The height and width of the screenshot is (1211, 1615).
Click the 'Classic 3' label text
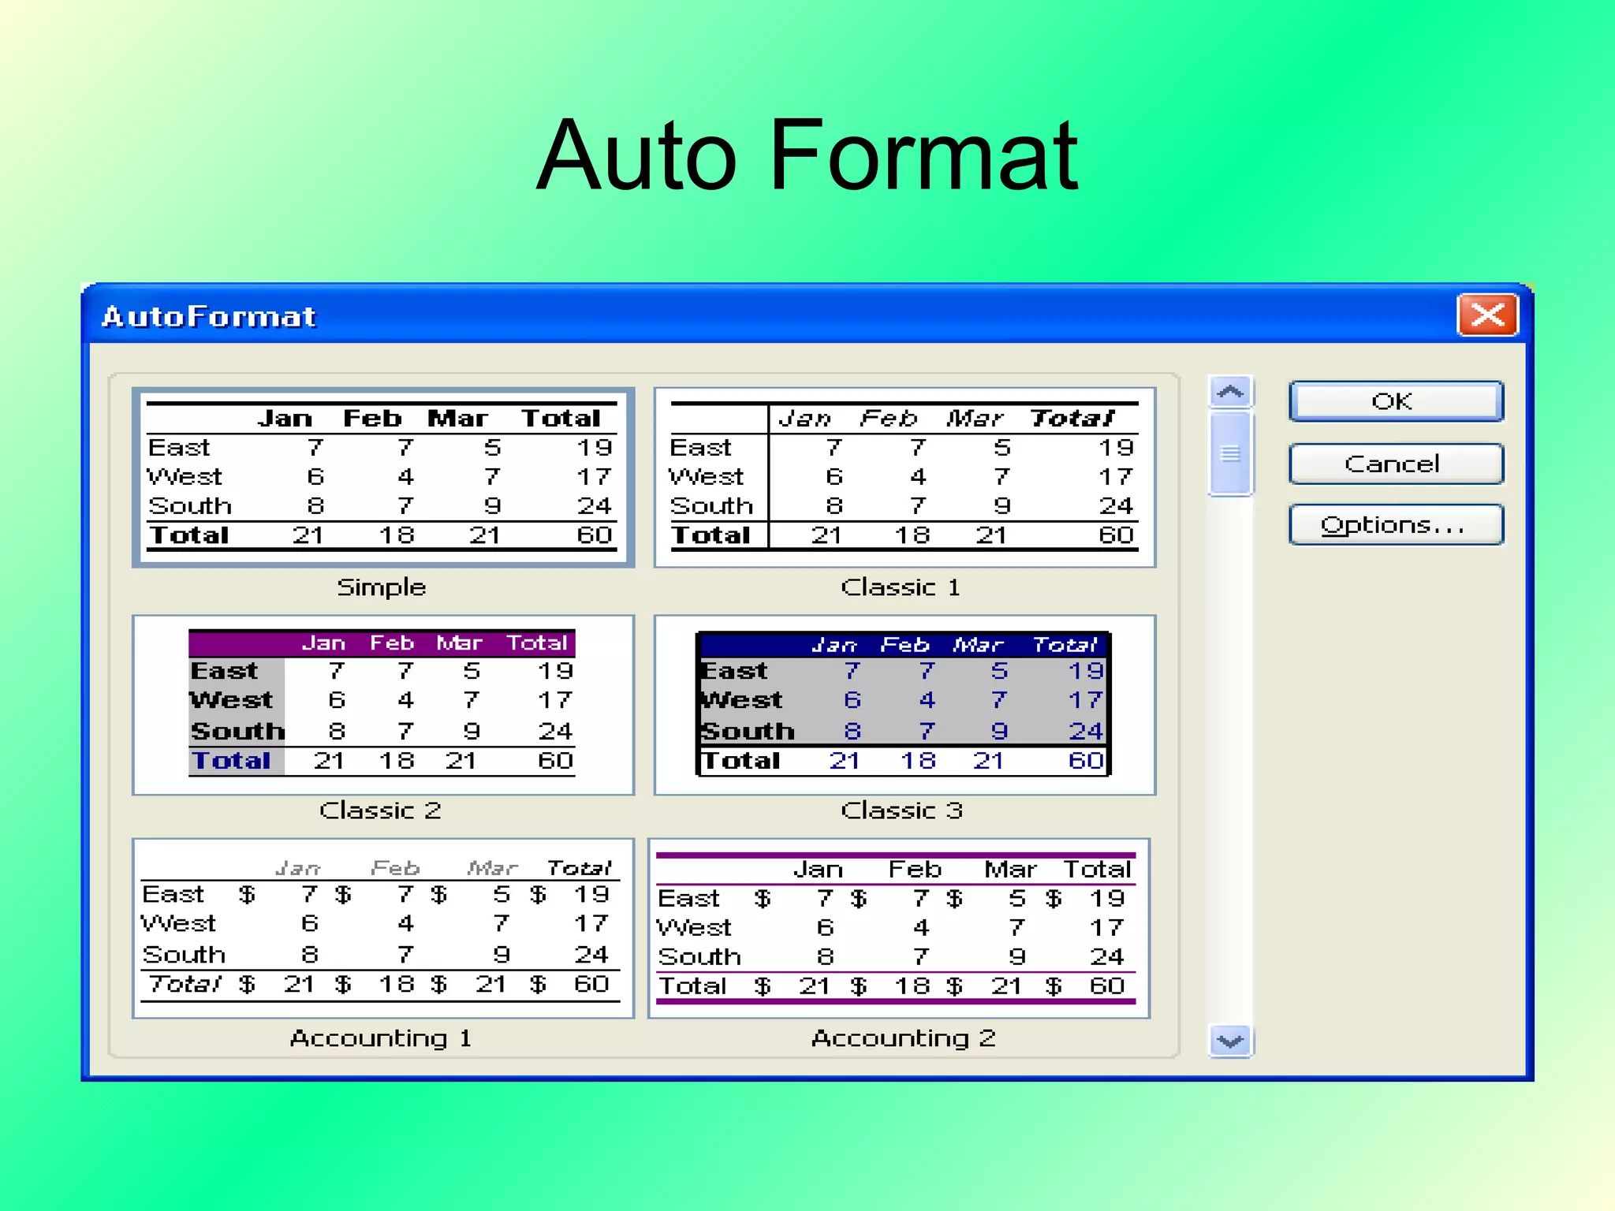[x=902, y=810]
